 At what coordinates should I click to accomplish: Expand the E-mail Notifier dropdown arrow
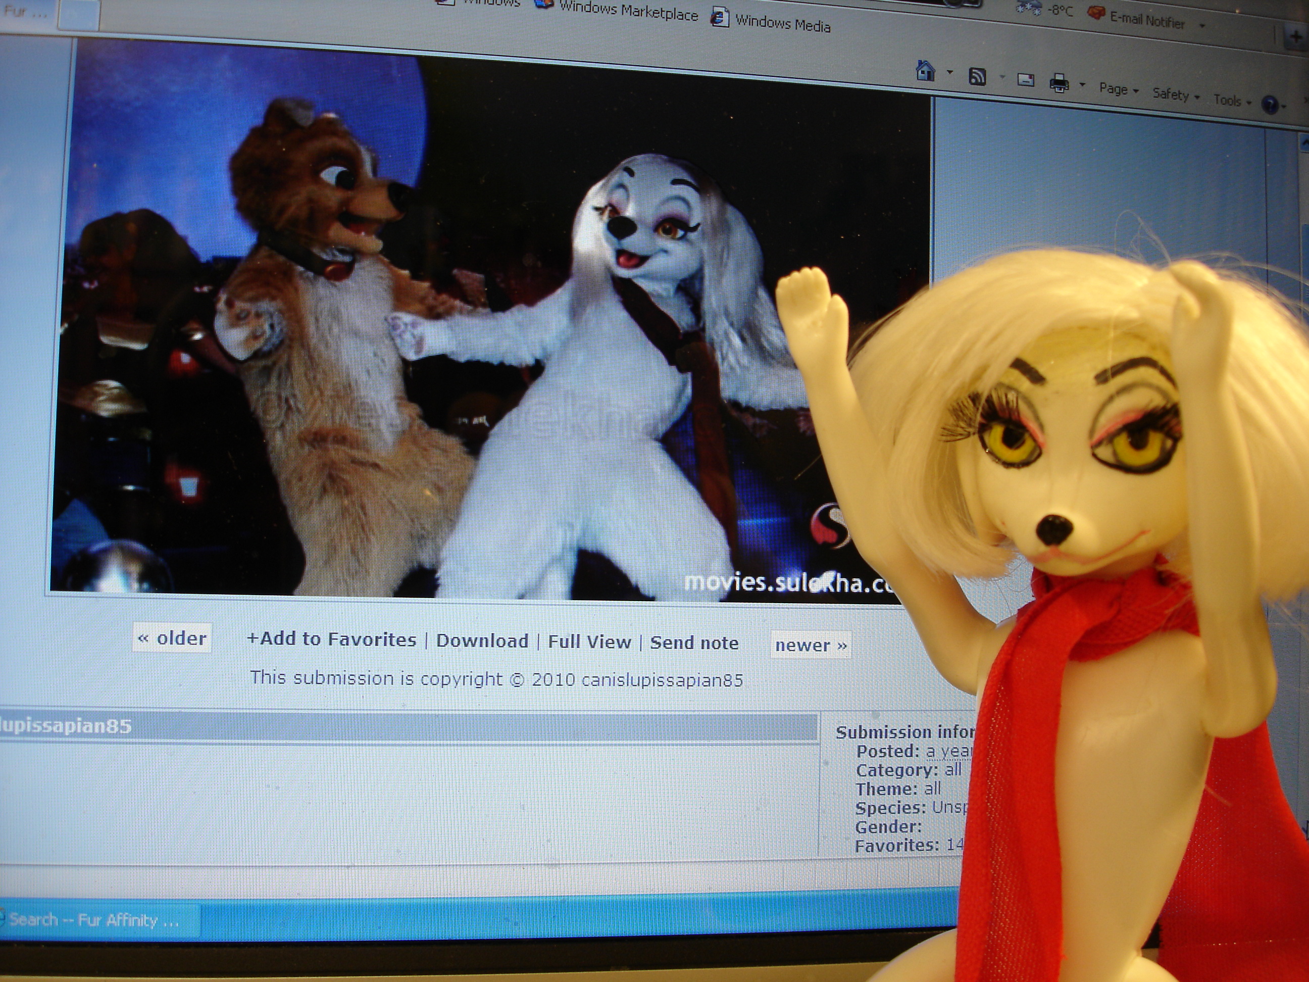point(1201,25)
